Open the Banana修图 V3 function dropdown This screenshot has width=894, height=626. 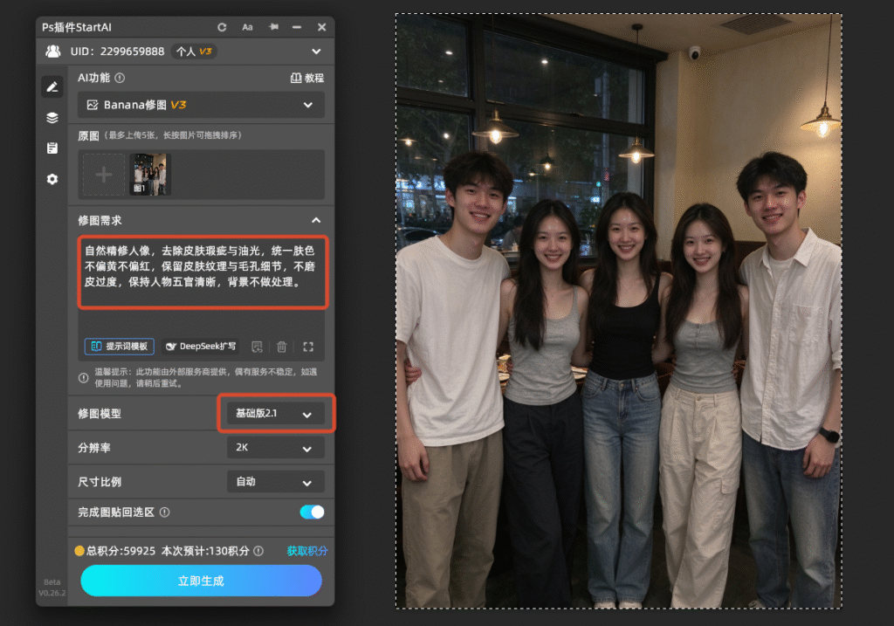click(x=201, y=105)
